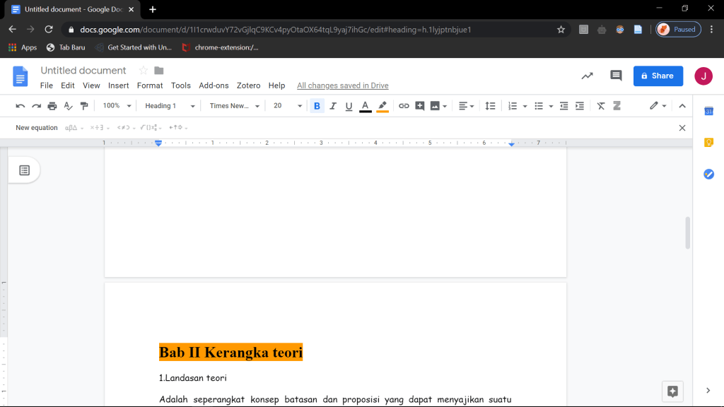Open the document outline icon
Viewport: 724px width, 407px height.
[x=24, y=170]
